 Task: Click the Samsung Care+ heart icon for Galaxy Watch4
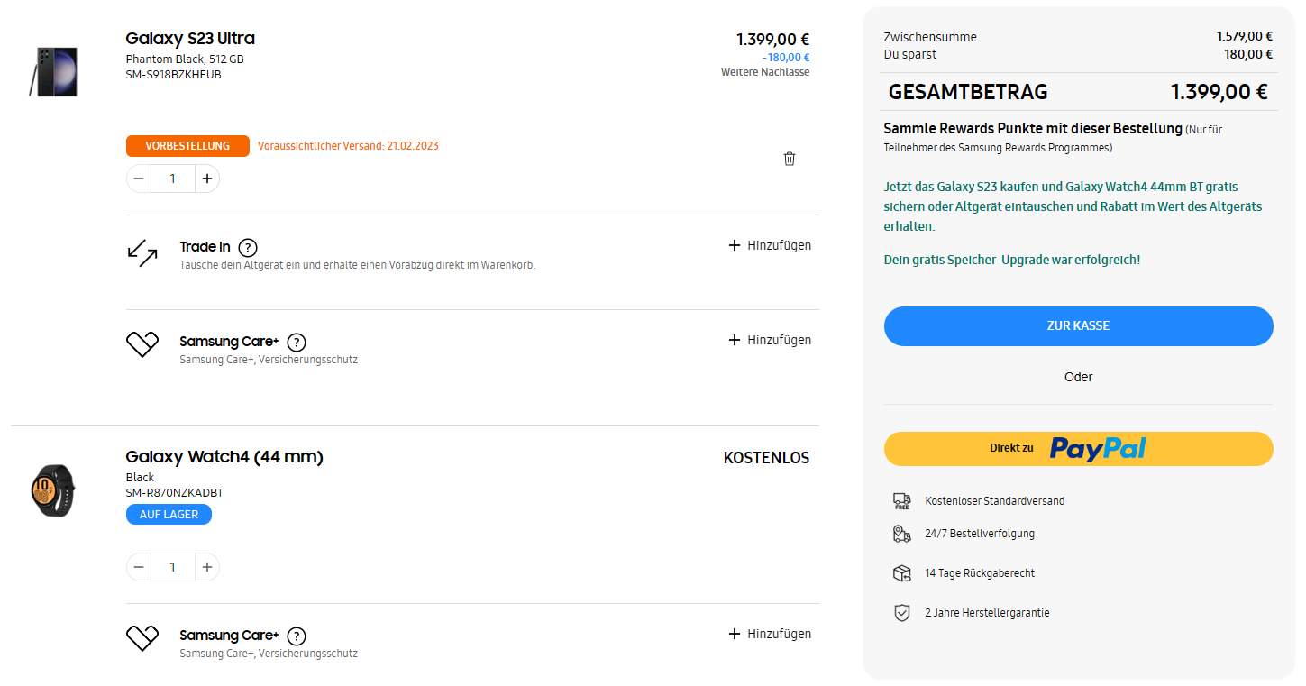pos(142,638)
